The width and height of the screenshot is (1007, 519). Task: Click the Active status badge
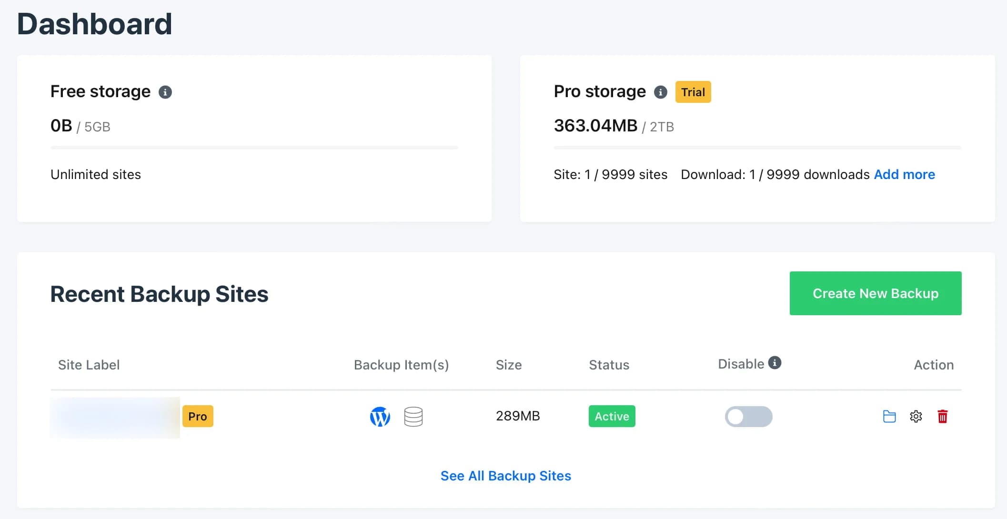612,416
